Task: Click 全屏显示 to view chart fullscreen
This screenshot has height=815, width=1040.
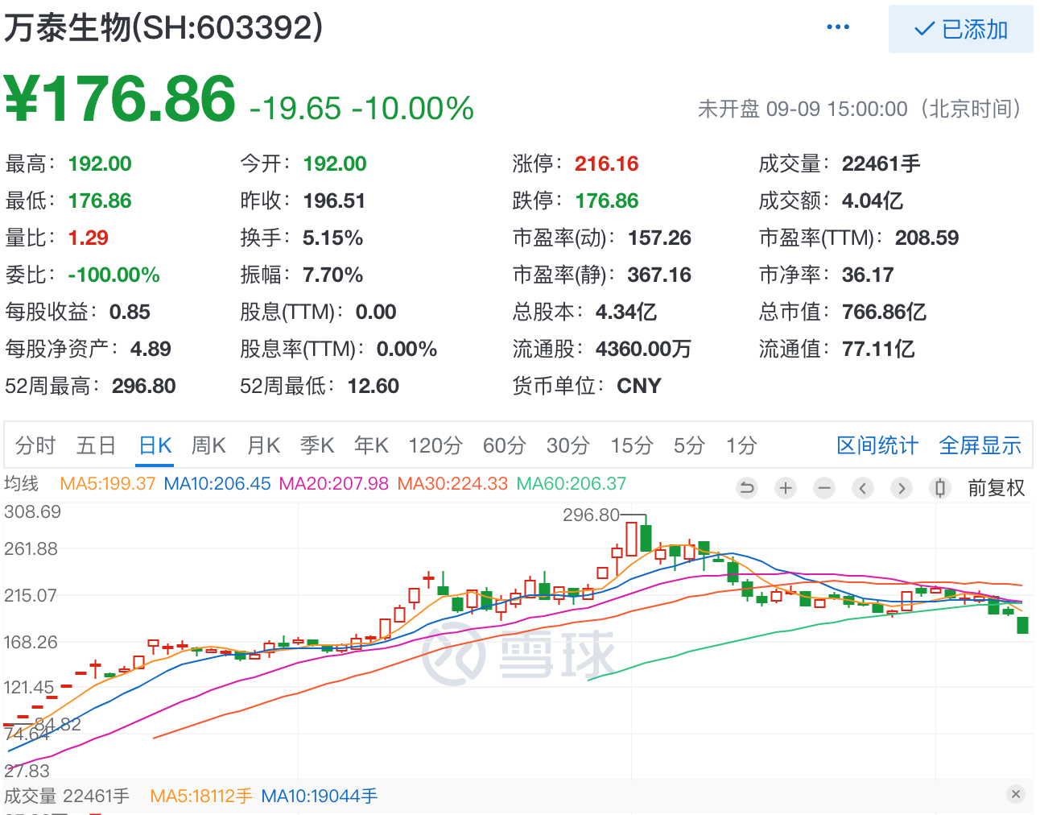Action: pyautogui.click(x=980, y=445)
